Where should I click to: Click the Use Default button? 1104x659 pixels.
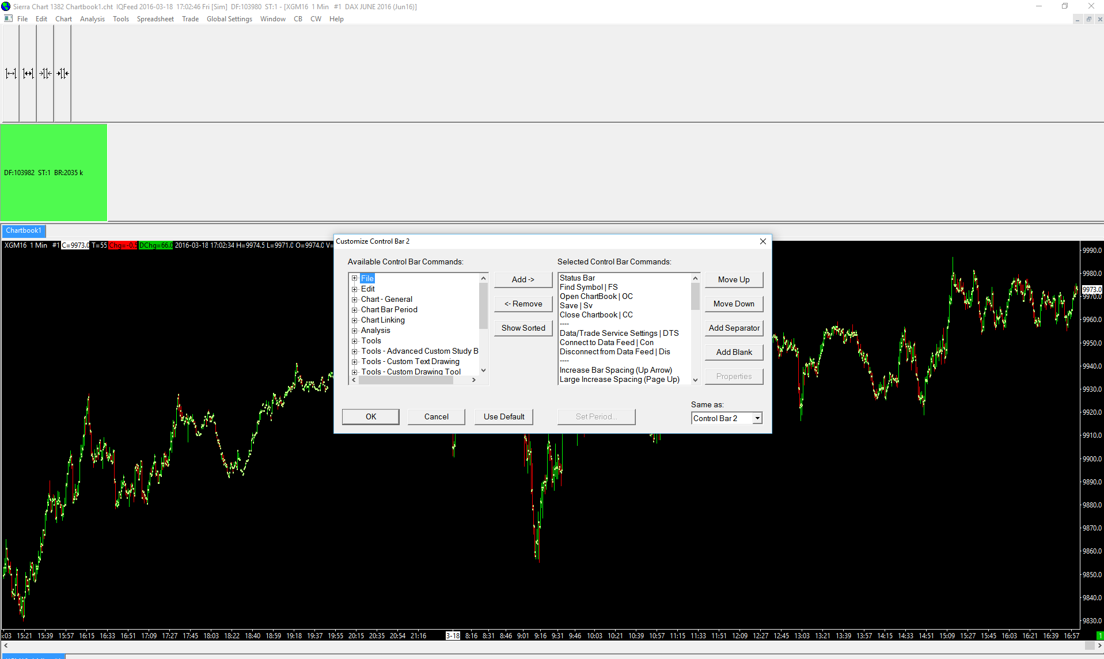(504, 416)
